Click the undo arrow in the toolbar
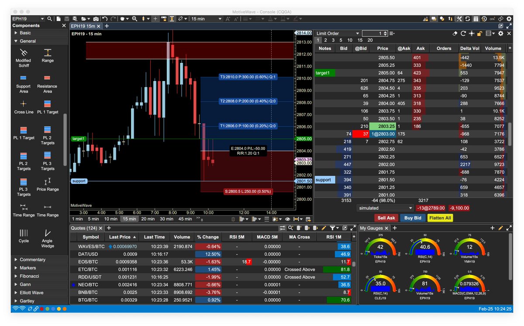Screen dimensions: 524x326 (x=105, y=19)
